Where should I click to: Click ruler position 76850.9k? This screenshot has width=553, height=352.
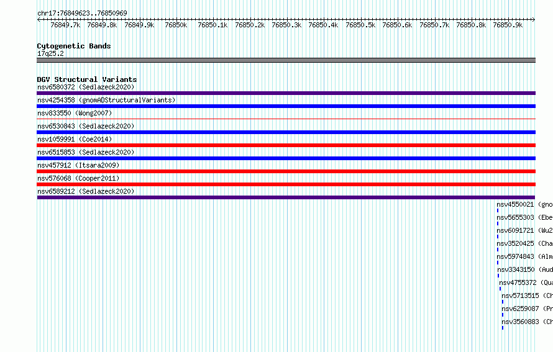click(508, 25)
